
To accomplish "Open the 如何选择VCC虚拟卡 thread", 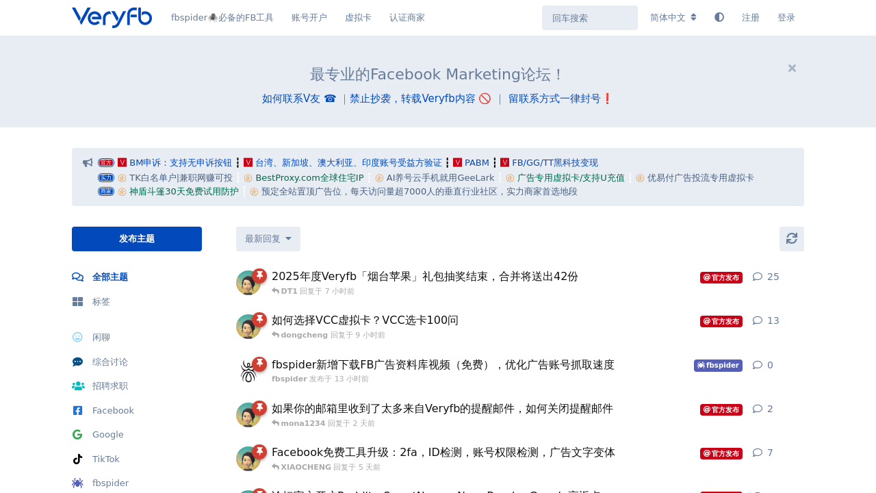I will pos(365,320).
